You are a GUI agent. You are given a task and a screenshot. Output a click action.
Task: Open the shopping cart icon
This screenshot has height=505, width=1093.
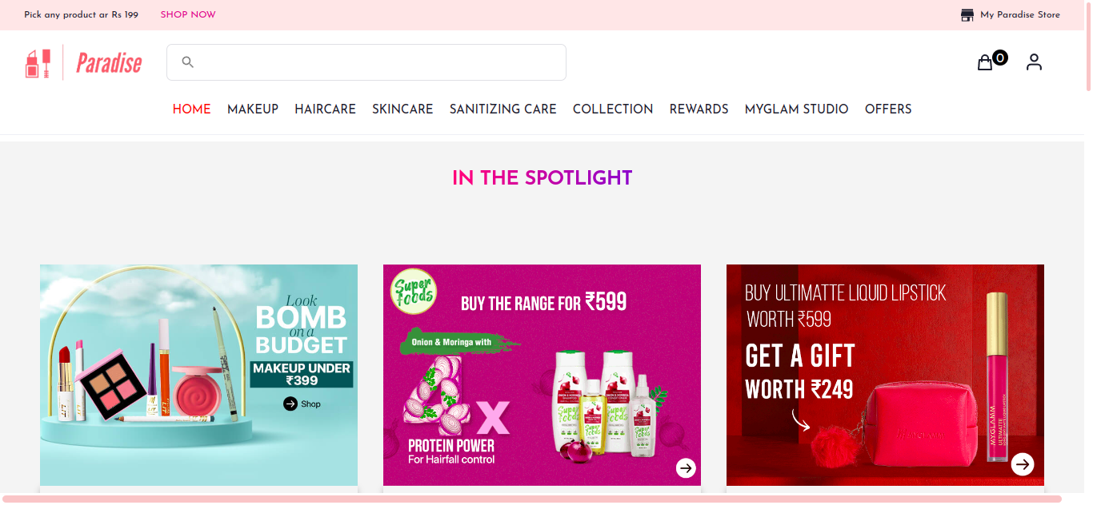pos(985,62)
